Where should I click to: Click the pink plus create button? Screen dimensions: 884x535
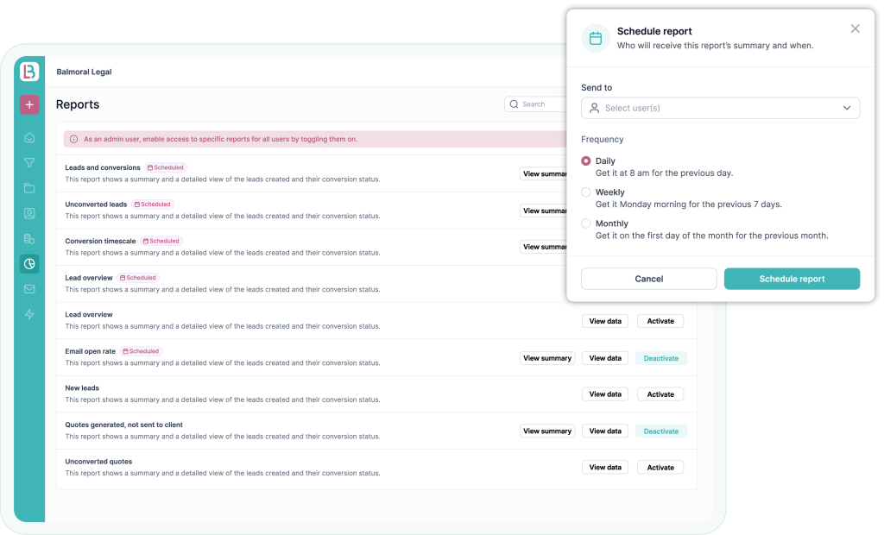(x=29, y=104)
